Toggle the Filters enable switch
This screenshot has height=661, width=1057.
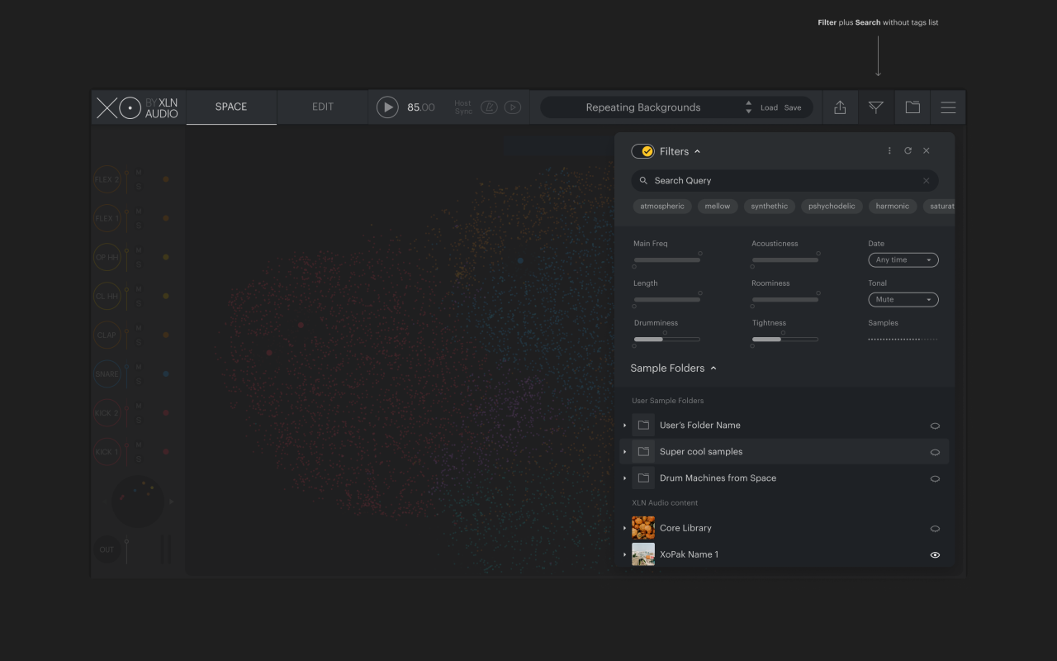(x=643, y=151)
